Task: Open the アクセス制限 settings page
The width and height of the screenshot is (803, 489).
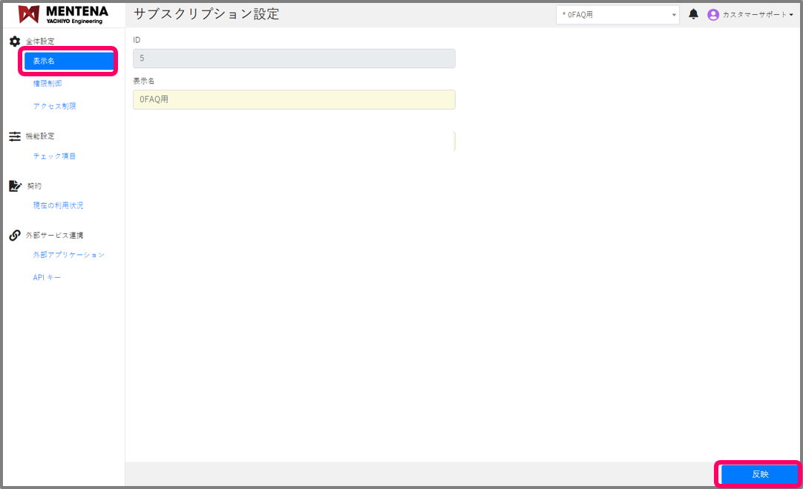Action: (x=54, y=105)
